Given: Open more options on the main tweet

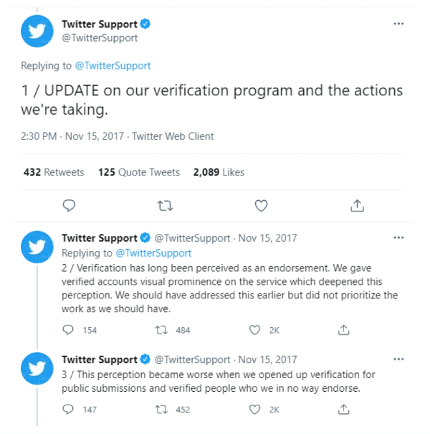Looking at the screenshot, I should 398,24.
